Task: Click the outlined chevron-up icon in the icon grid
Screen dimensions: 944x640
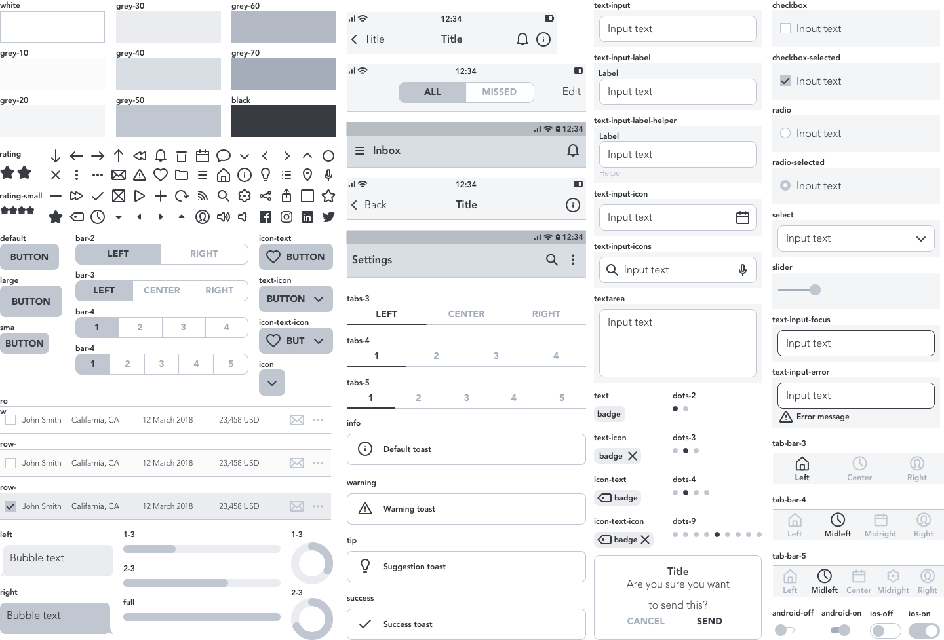Action: 307,156
